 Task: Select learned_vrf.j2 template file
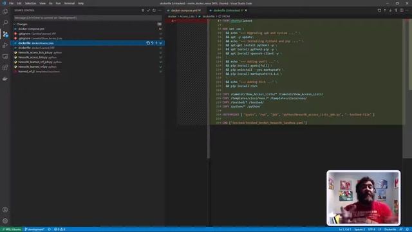(88, 72)
